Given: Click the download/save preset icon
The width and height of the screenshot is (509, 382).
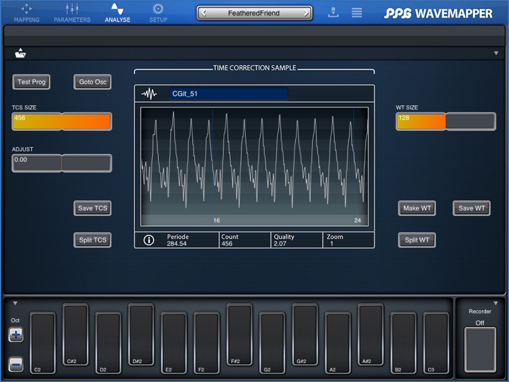Looking at the screenshot, I should (333, 12).
